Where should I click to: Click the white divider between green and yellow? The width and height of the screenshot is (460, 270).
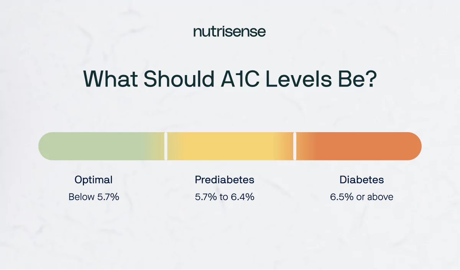coord(166,146)
